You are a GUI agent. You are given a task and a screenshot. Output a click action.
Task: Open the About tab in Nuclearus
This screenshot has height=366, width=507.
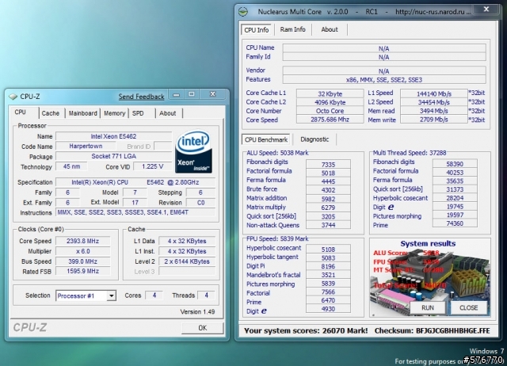click(x=330, y=29)
